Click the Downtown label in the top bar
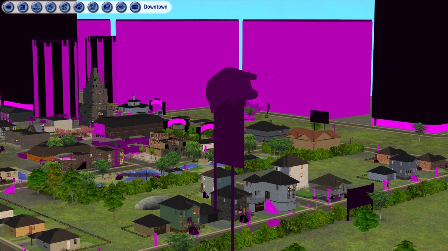Viewport: 448px width, 251px height. tap(155, 7)
